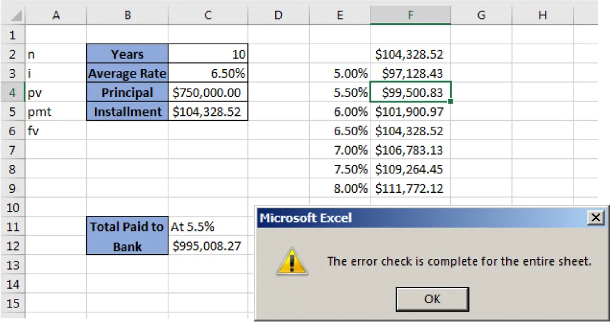610x322 pixels.
Task: Select the Installment value in column C
Action: click(x=208, y=112)
